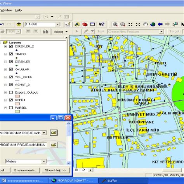Click the Add Data icon
The image size is (184, 184).
pos(19,24)
